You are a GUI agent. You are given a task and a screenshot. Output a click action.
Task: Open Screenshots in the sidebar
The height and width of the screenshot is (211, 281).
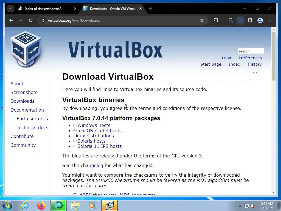[24, 92]
